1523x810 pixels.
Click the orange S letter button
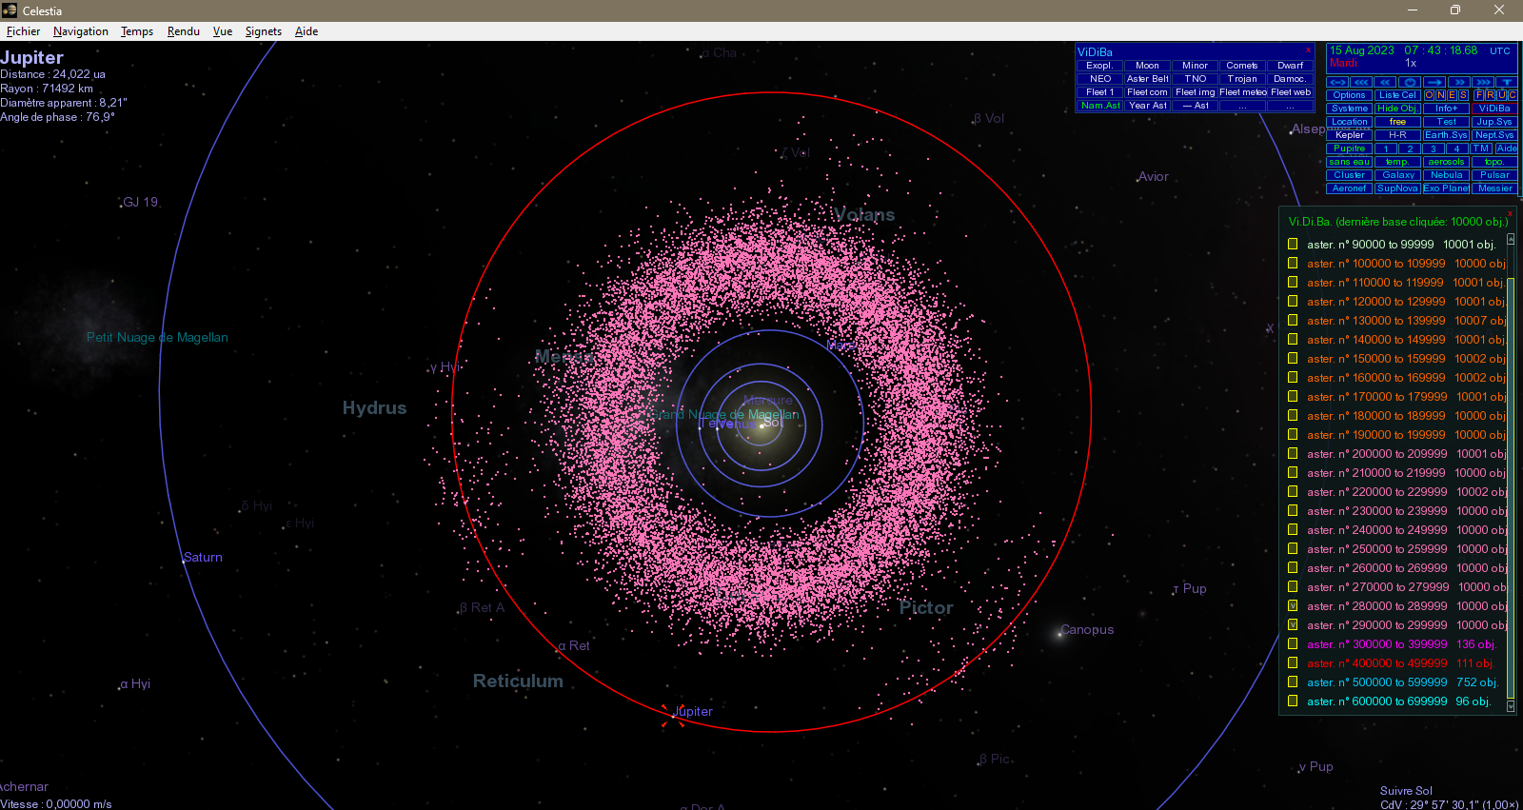pos(1464,95)
